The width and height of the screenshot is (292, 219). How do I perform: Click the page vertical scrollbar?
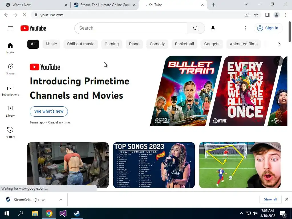tap(290, 32)
